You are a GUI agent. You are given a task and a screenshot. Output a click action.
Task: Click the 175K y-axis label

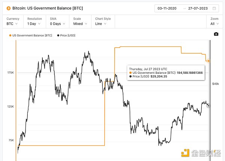click(10, 73)
